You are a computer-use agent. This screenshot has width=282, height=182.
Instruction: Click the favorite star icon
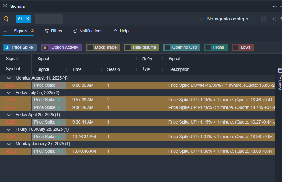[x=202, y=19]
